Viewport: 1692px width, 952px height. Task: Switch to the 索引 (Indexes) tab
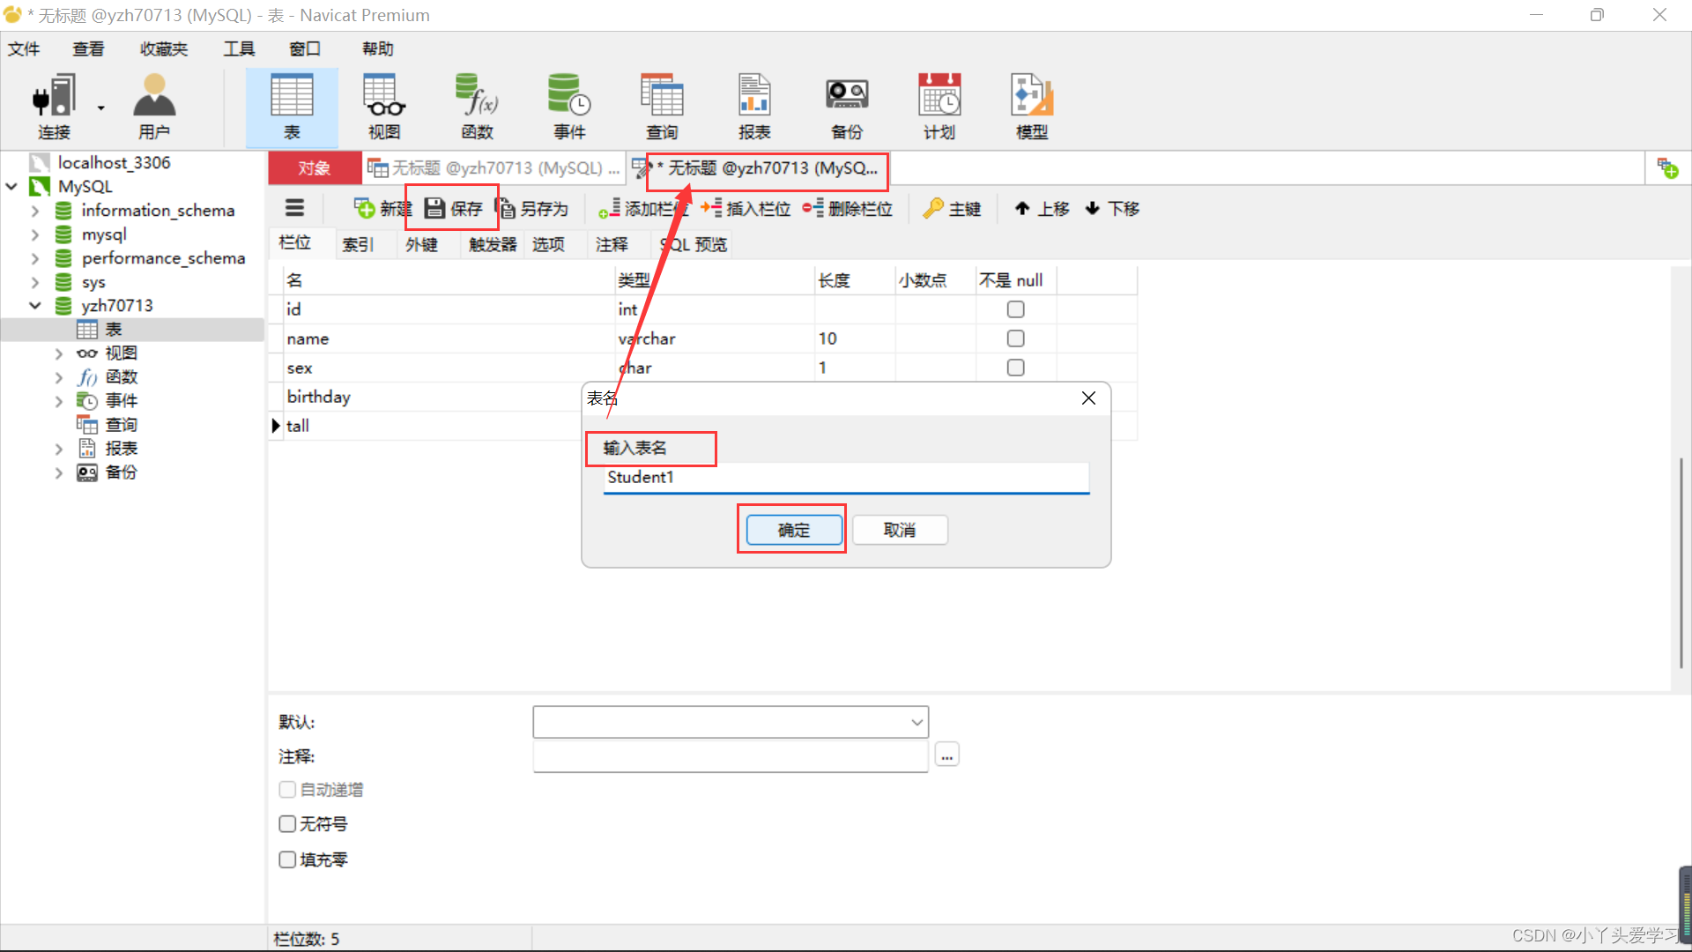(x=358, y=244)
